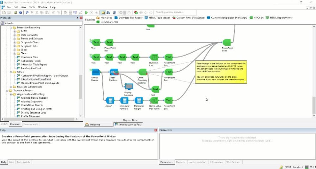Run the protocol with green play button
The width and height of the screenshot is (316, 169).
[86, 12]
